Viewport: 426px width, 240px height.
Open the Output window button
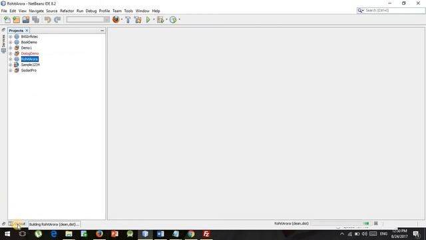click(x=17, y=224)
